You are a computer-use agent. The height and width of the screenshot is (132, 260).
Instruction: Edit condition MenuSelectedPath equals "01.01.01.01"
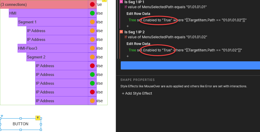click(166, 7)
